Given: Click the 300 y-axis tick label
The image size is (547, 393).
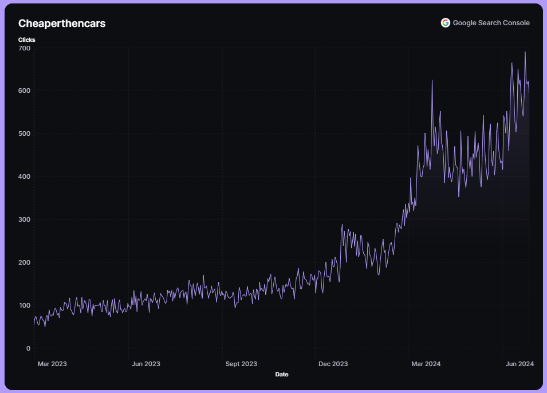Looking at the screenshot, I should click(24, 219).
